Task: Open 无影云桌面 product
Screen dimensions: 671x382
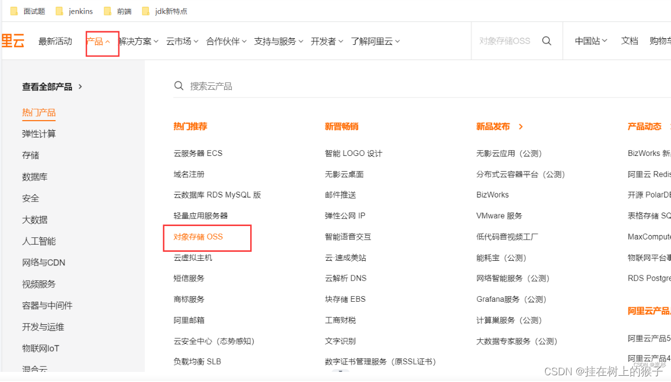Action: click(344, 174)
